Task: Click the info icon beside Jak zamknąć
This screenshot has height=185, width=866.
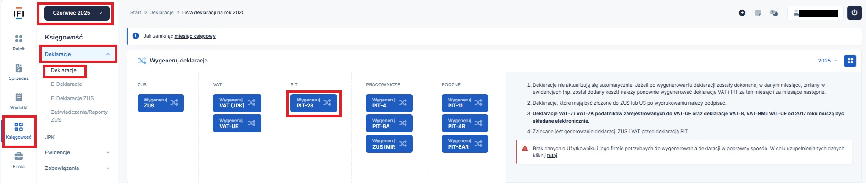Action: [136, 36]
